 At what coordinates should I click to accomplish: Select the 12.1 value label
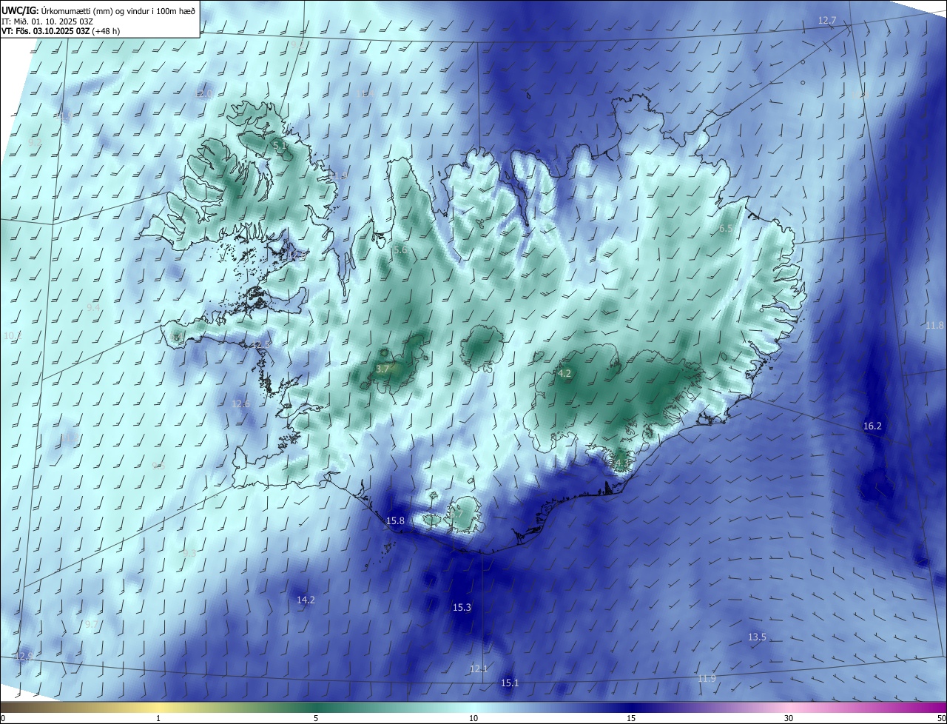[x=479, y=669]
